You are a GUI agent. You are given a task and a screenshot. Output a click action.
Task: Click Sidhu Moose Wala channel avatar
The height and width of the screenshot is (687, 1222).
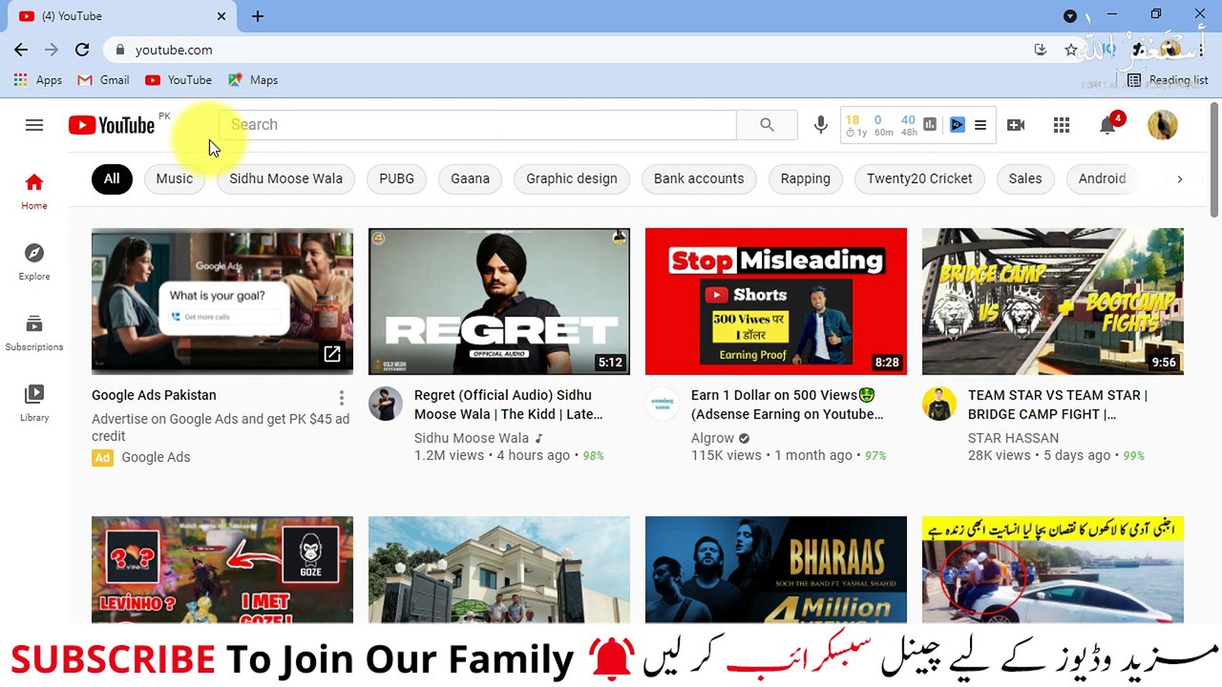pos(386,404)
